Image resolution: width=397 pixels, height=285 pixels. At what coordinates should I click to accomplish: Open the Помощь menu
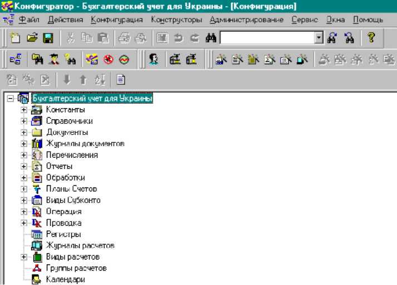click(368, 20)
